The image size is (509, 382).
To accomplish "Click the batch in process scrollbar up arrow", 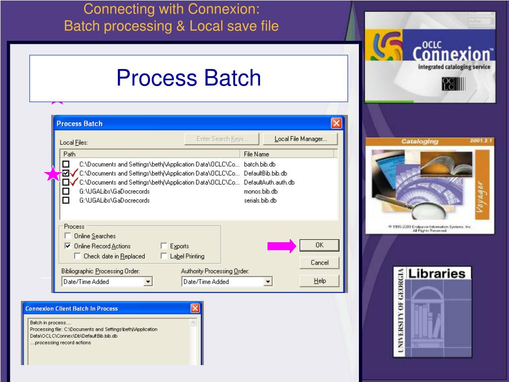I will pos(193,322).
